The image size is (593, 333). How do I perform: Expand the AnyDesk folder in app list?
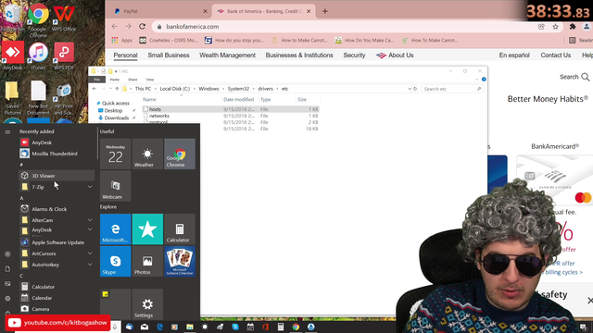click(90, 229)
